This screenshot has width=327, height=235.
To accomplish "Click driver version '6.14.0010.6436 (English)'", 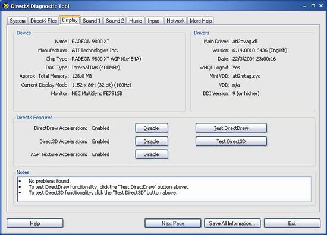I will point(260,50).
